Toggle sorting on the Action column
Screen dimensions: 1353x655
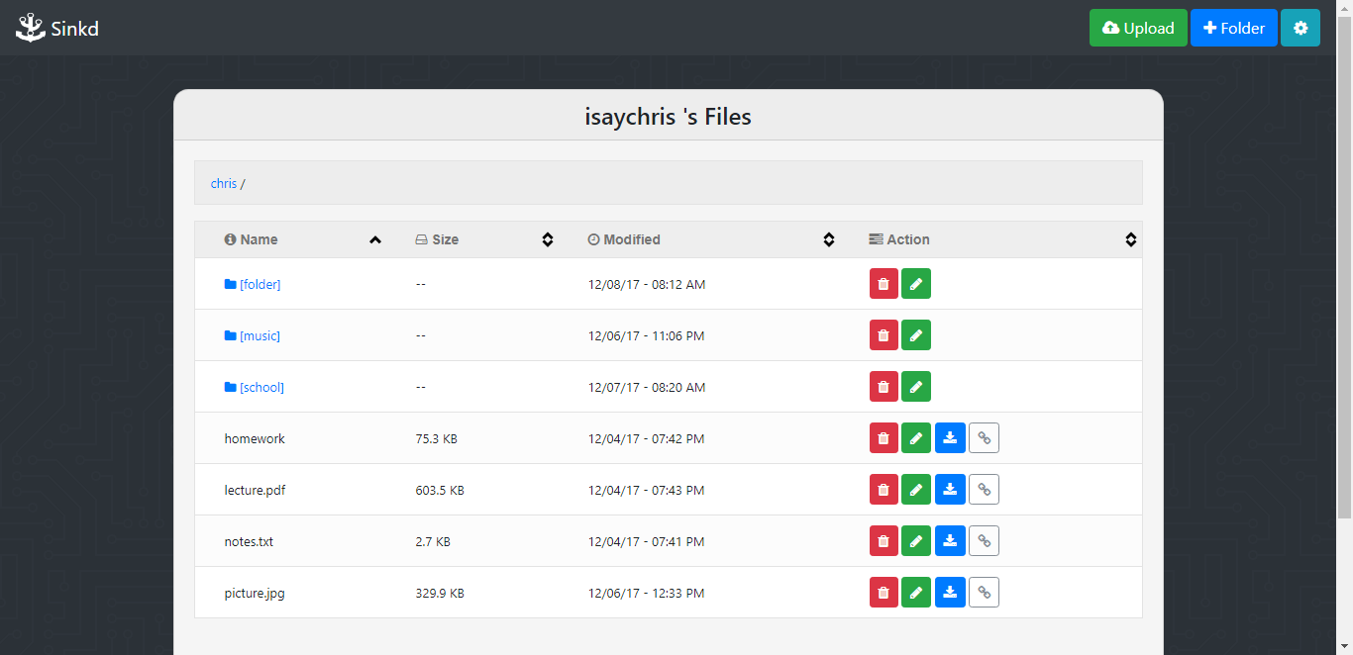tap(1130, 239)
